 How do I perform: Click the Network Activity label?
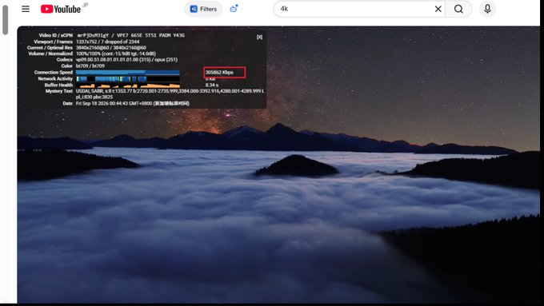pyautogui.click(x=55, y=78)
